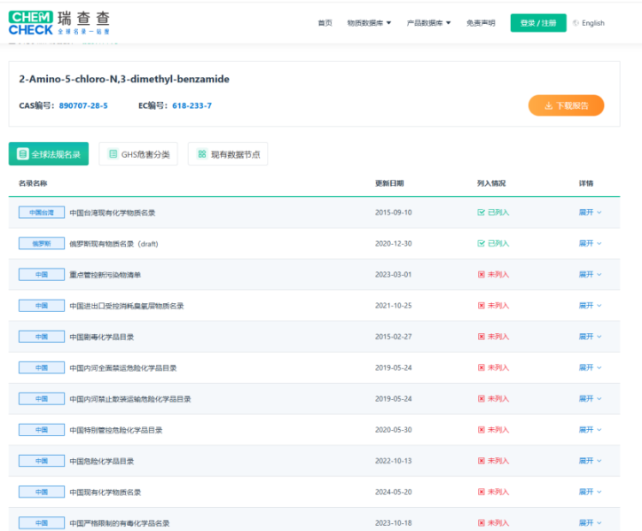Click green check icon in 俄罗斯 row
The width and height of the screenshot is (642, 531).
(481, 244)
